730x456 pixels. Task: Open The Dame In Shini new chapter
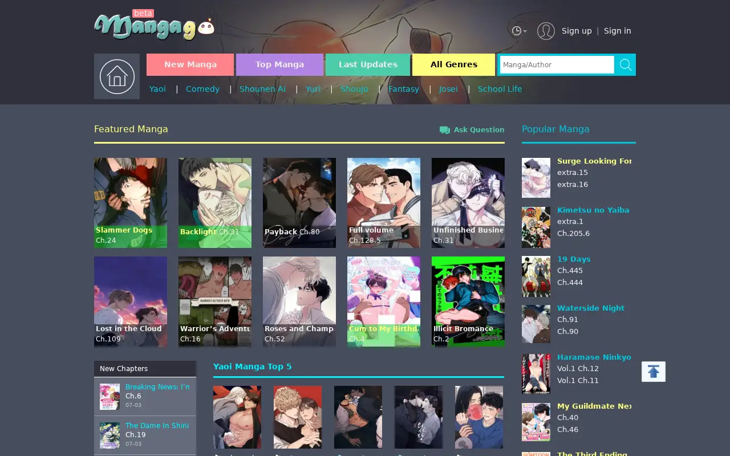(157, 425)
